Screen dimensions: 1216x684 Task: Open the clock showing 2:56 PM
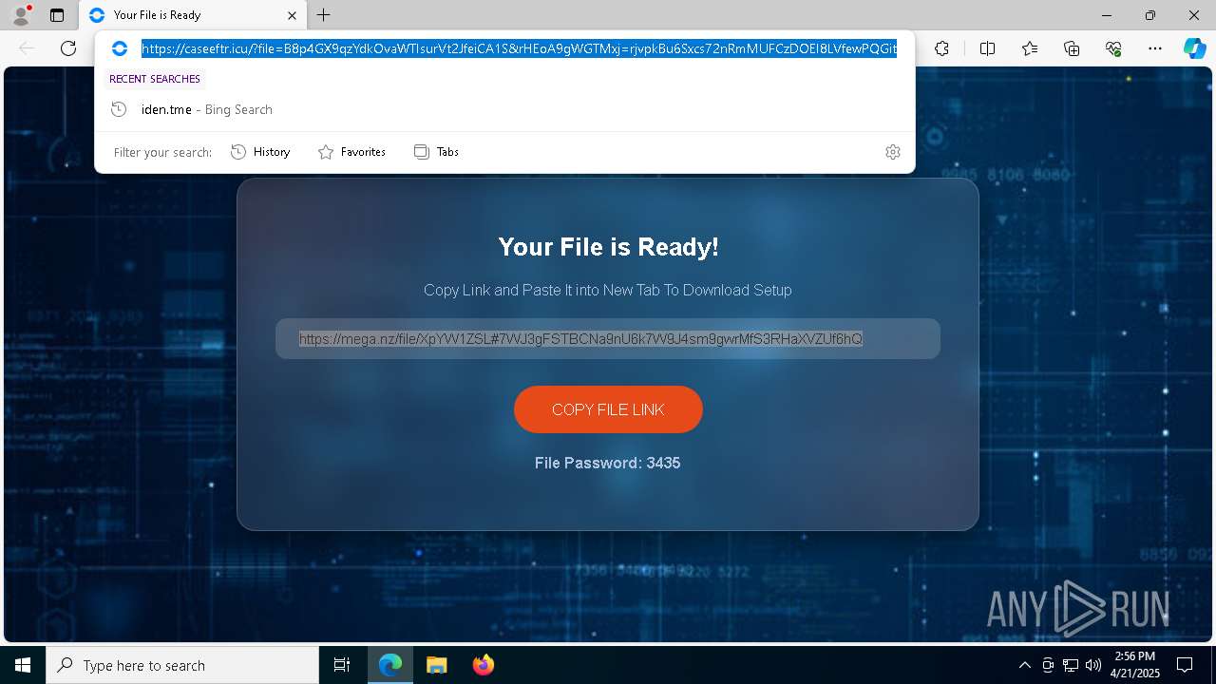click(1135, 665)
